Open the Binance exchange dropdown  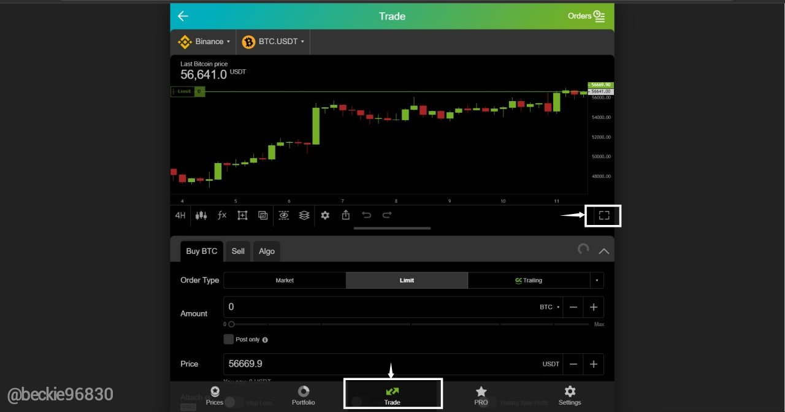point(204,42)
